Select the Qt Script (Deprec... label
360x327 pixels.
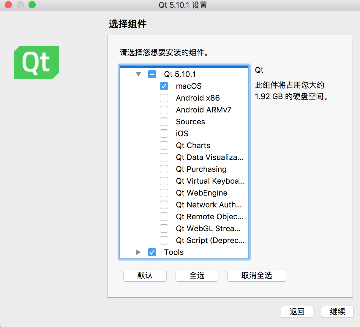(210, 240)
